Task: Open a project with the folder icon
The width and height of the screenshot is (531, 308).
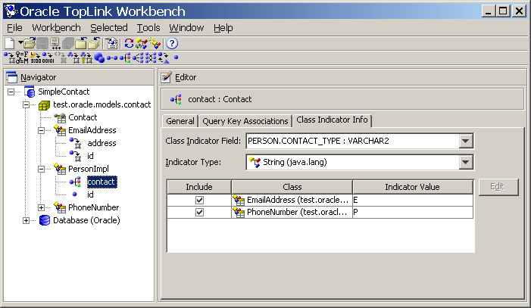Action: click(x=30, y=43)
